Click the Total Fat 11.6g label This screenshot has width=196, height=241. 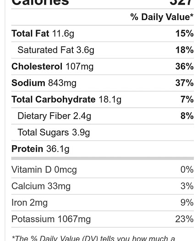43,33
